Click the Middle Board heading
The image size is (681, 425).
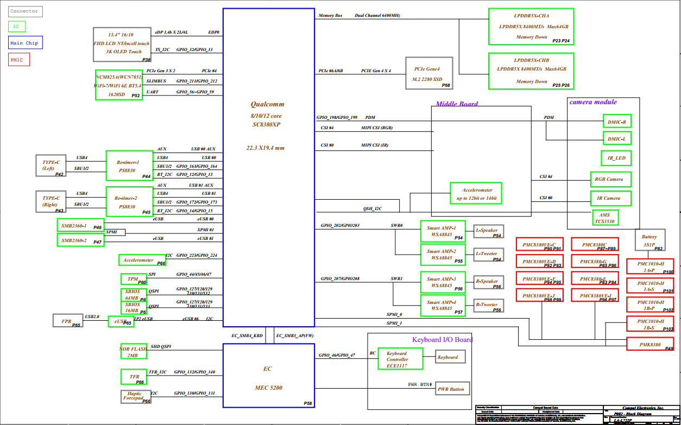[457, 104]
